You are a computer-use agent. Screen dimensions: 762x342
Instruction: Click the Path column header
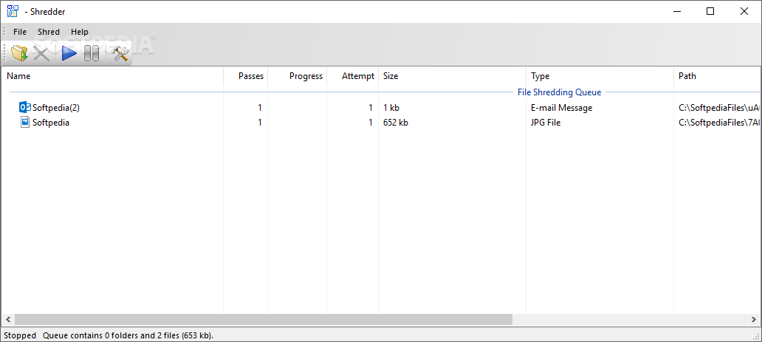tap(717, 76)
